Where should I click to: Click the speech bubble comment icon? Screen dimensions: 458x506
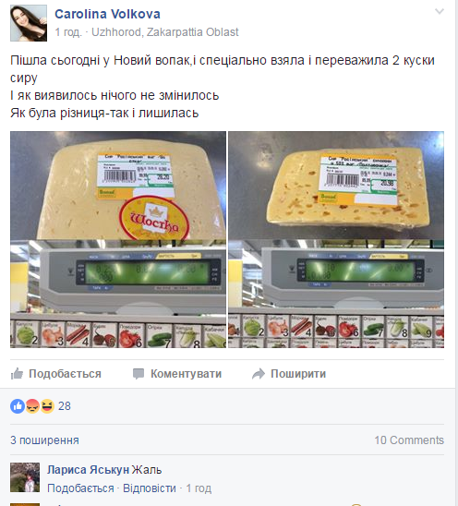coord(139,374)
